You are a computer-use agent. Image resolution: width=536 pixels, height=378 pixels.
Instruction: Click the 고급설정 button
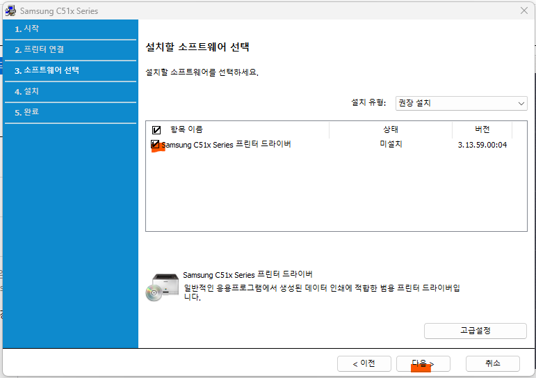pos(475,331)
